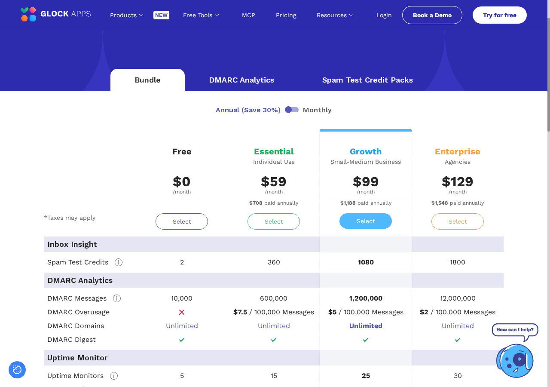Click Unlimited under Enterprise DMARC Domains
This screenshot has width=550, height=387.
(458, 326)
